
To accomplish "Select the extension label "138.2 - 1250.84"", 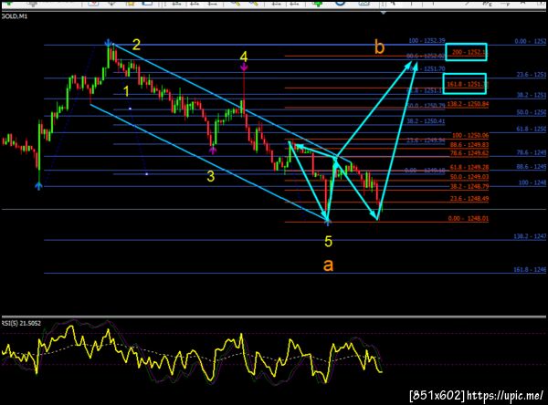I will [468, 104].
